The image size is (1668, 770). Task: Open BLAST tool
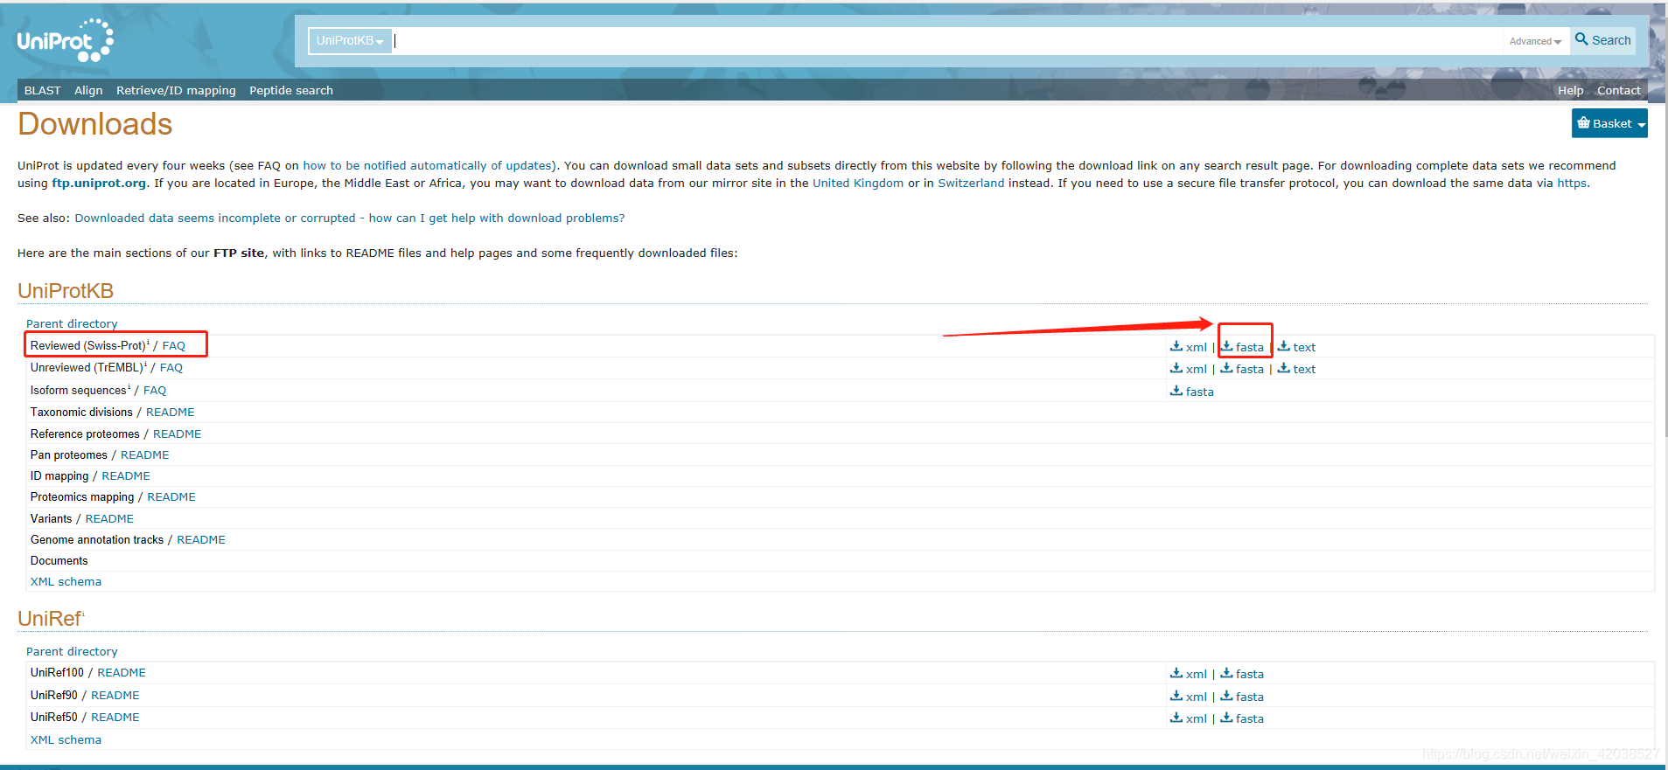click(43, 90)
